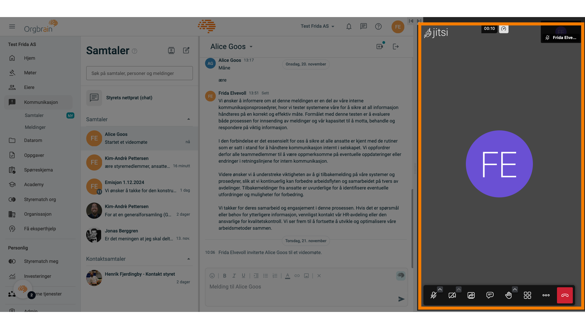Toggle bold formatting in message editor
Image resolution: width=585 pixels, height=329 pixels.
pos(224,276)
